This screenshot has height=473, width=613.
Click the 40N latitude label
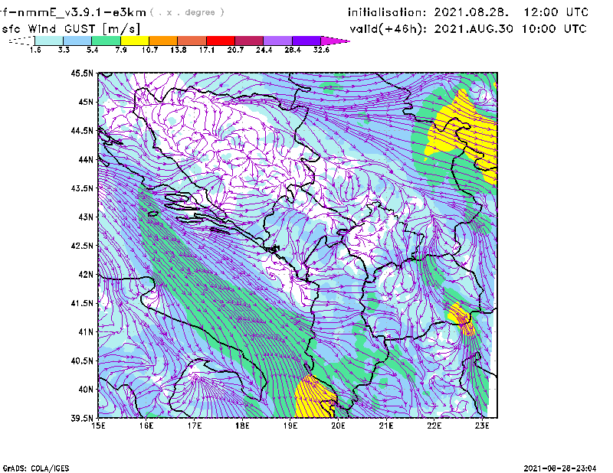(86, 390)
